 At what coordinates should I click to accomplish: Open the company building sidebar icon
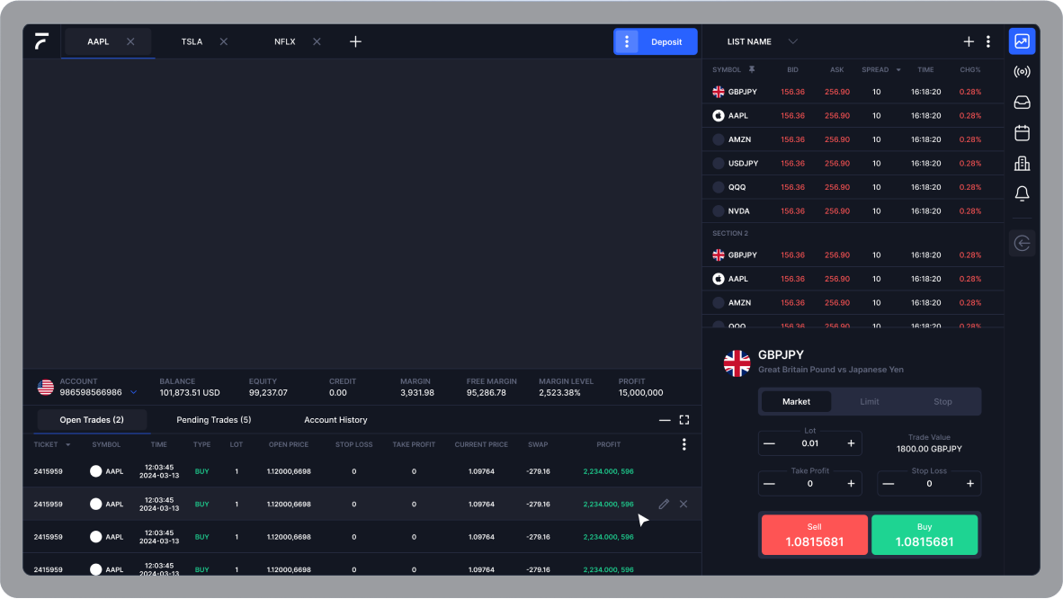point(1022,163)
